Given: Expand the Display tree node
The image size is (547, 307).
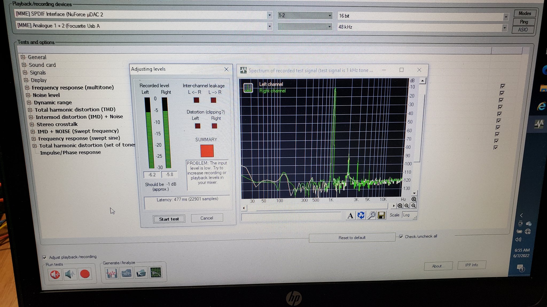Looking at the screenshot, I should (26, 80).
